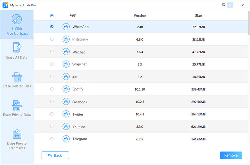The image size is (250, 165).
Task: Check the Snapchat checkbox
Action: click(52, 64)
